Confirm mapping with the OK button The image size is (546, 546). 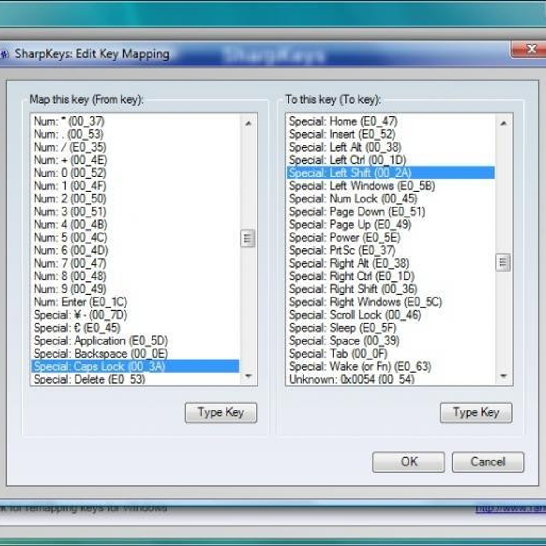[x=408, y=461]
